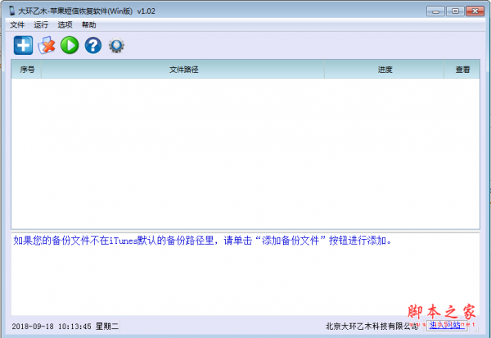Screen dimensions: 491x338
Task: Click the remove file icon with red X
Action: 47,46
